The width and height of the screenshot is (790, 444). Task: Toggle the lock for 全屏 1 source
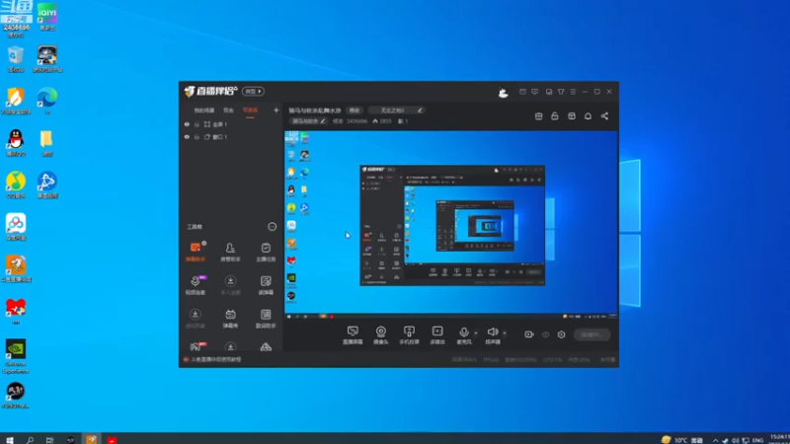pyautogui.click(x=197, y=124)
